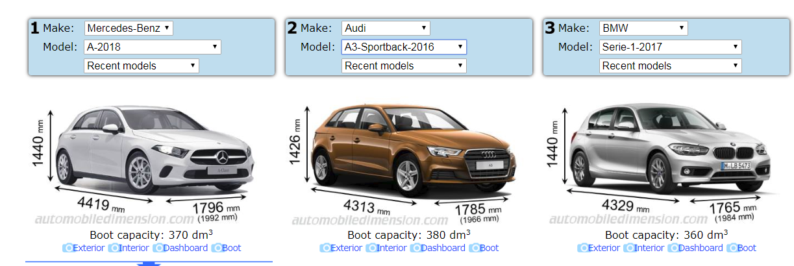Open Dashboard photos link for Mercedes A-Class

[x=186, y=248]
